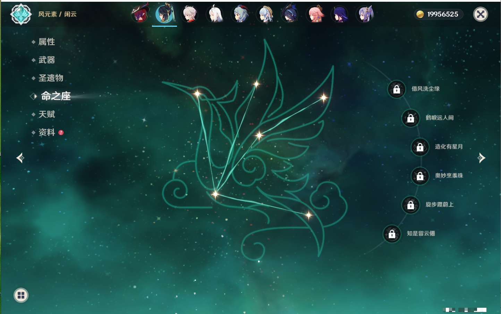Click the 奥妙烹黍珠 label text
The height and width of the screenshot is (314, 501).
tap(449, 176)
